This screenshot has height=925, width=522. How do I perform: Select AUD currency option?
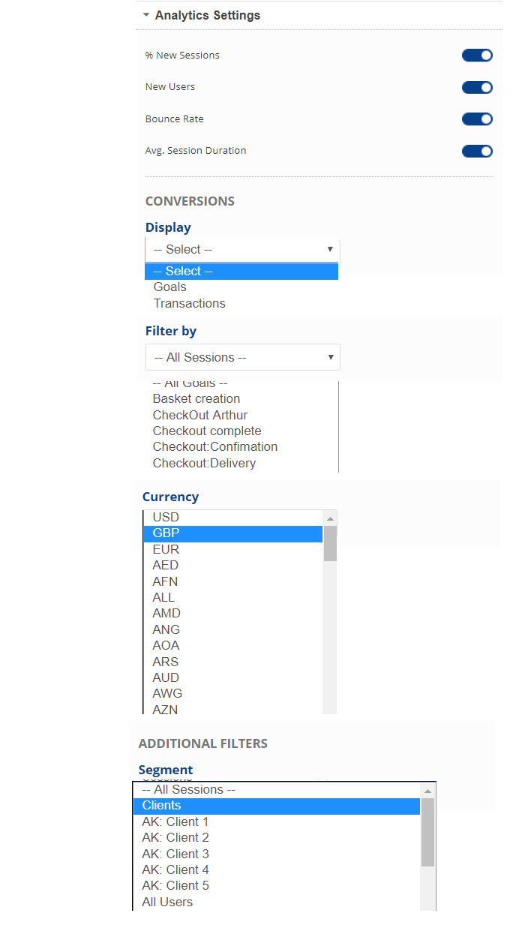[166, 678]
